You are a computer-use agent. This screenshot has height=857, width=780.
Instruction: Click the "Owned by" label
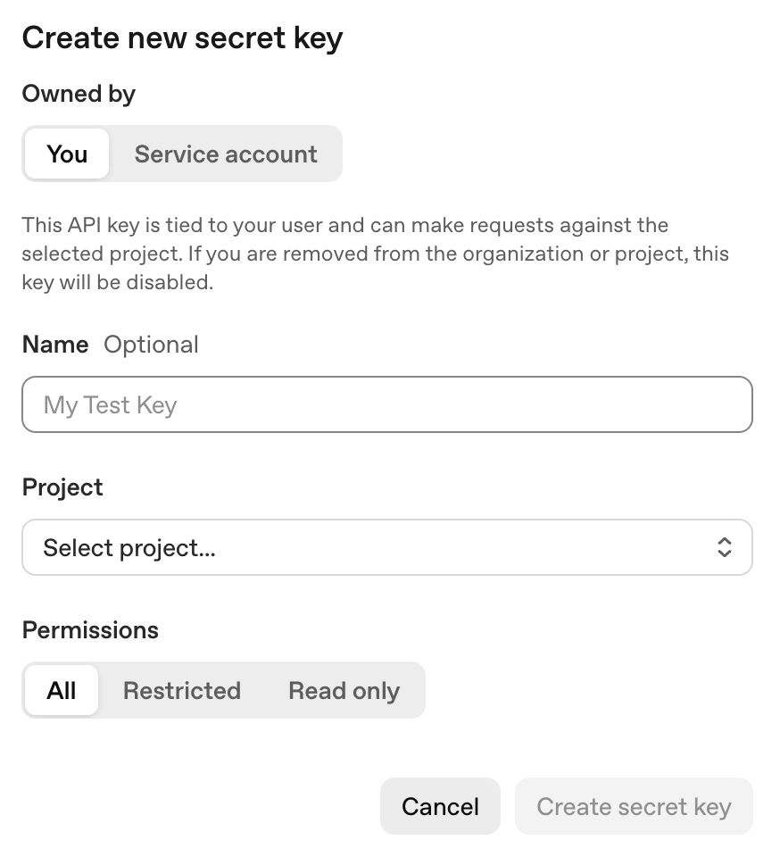coord(79,94)
